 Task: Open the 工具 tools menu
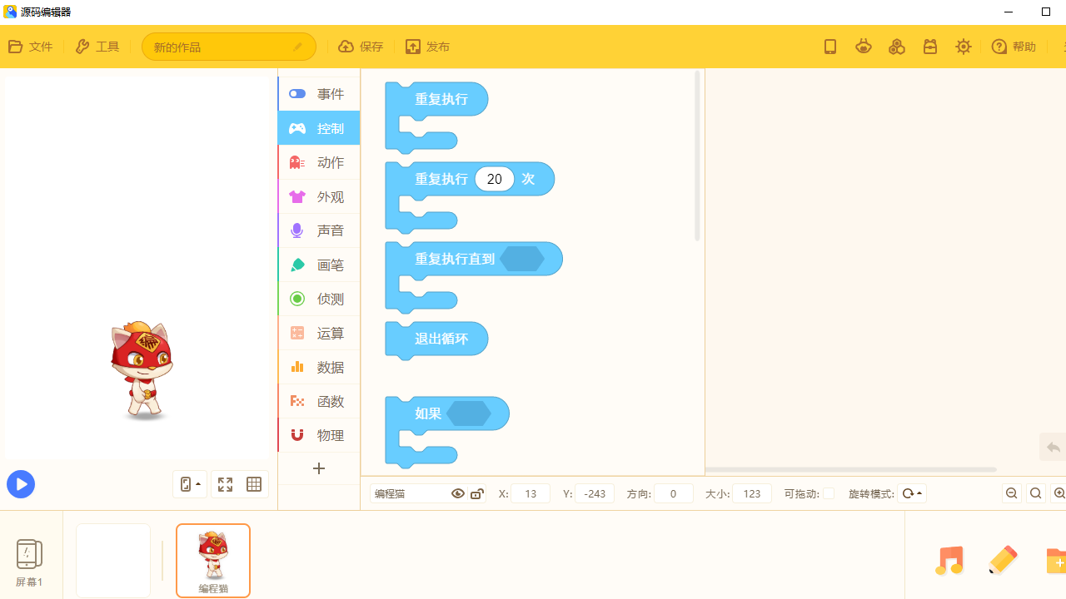point(97,47)
